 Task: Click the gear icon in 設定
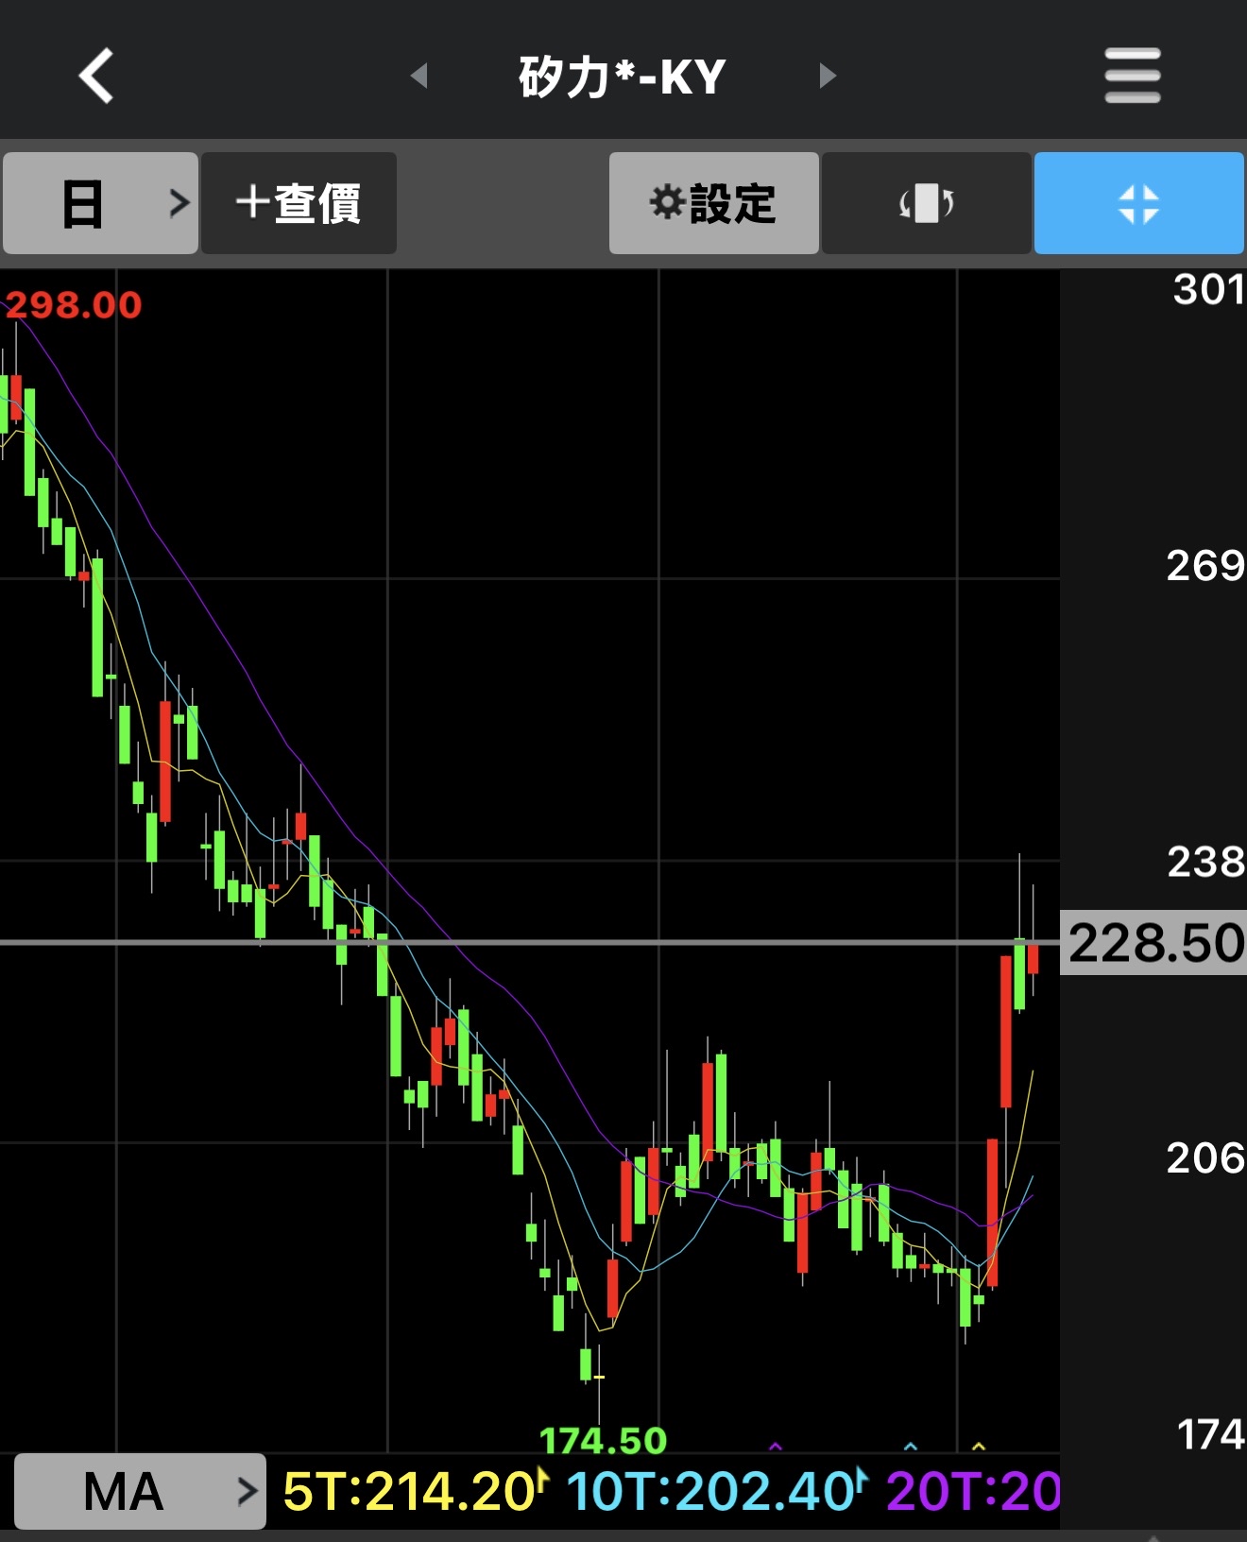[667, 202]
